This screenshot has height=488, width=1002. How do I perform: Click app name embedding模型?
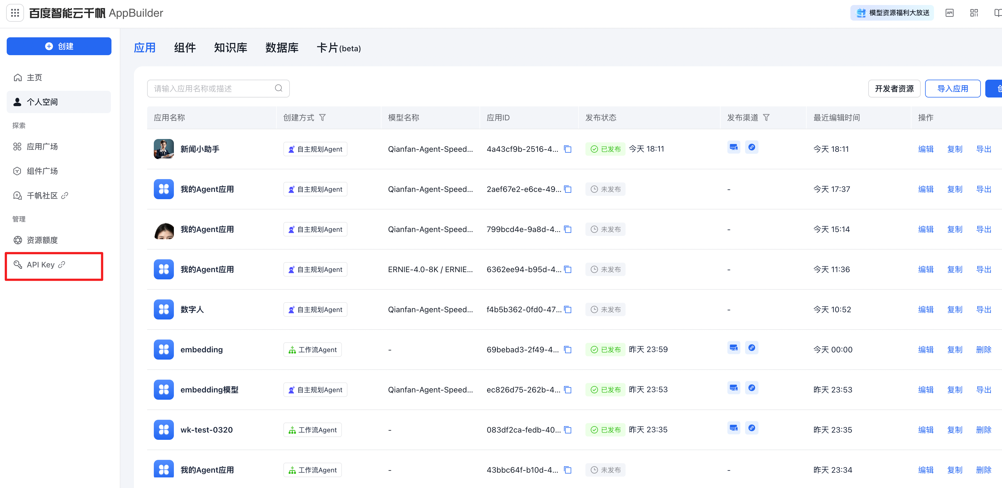(209, 390)
